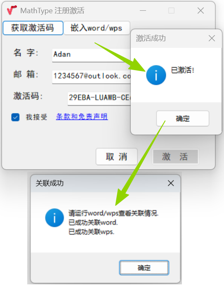The height and width of the screenshot is (286, 224).
Task: Close the 激活成功 dialog with X
Action: (x=212, y=38)
